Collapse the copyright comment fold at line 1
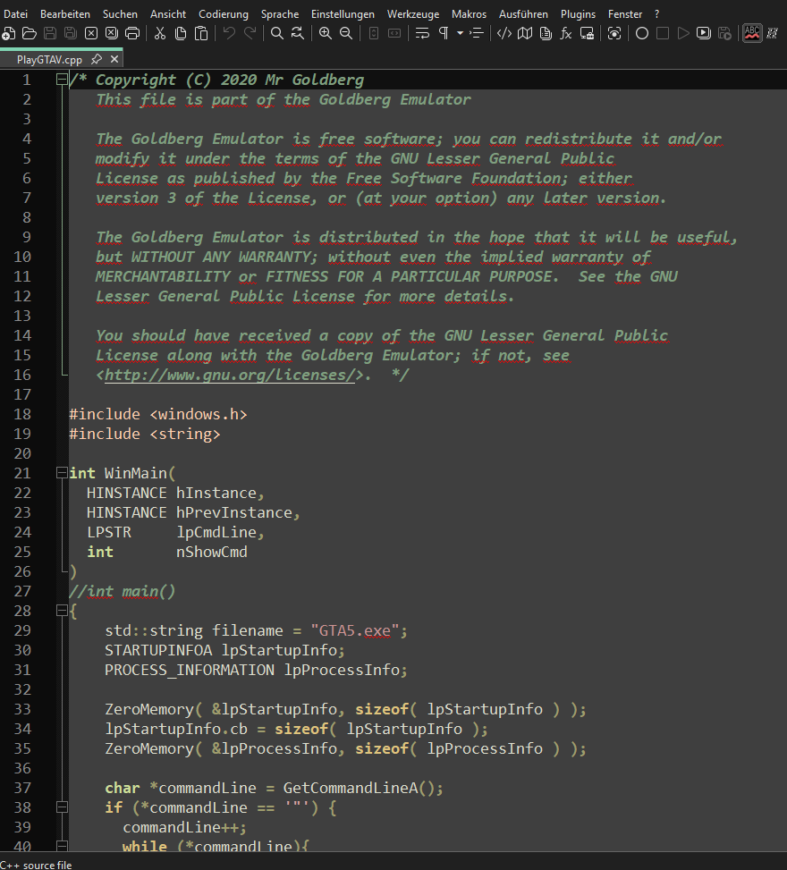The width and height of the screenshot is (787, 870). tap(62, 80)
